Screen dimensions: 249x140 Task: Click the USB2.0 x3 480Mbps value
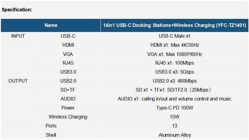click(175, 81)
